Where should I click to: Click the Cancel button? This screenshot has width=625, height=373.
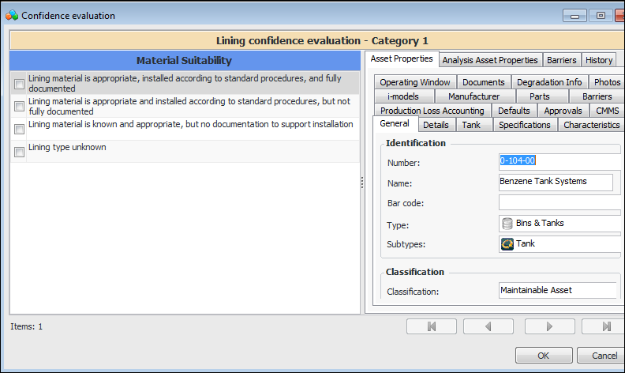(604, 356)
